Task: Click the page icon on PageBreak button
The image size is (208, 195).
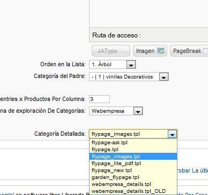Action: tap(206, 51)
